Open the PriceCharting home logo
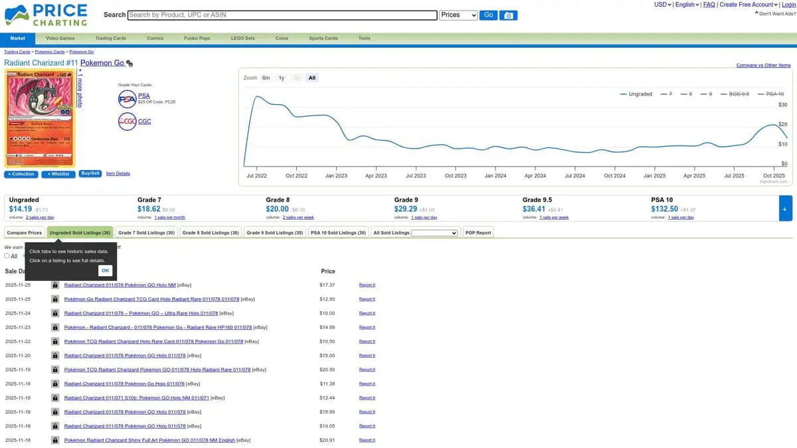Viewport: 797px width, 448px height. (46, 14)
